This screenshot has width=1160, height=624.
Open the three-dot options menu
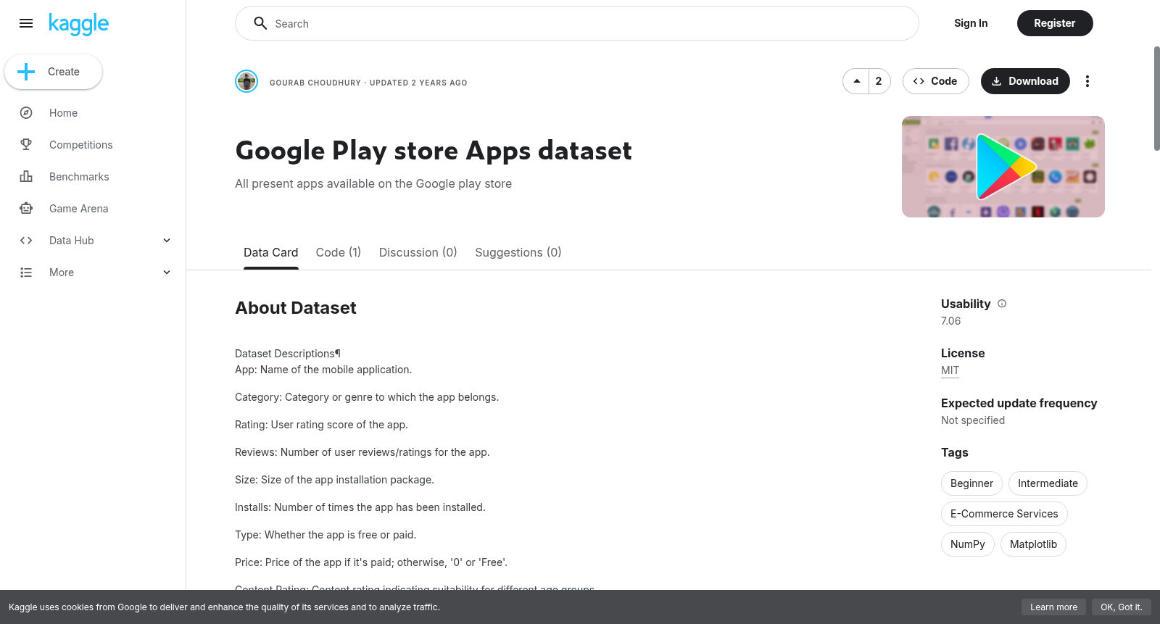point(1087,81)
